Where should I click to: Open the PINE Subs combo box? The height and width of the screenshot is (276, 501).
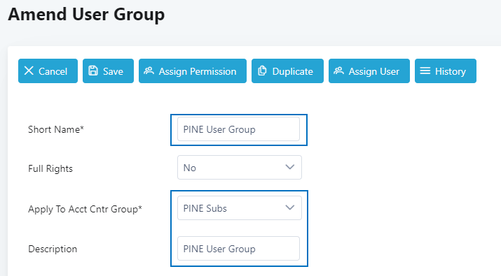coord(240,208)
